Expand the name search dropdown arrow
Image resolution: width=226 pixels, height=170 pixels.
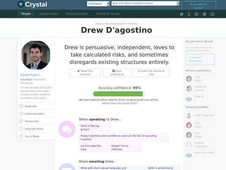[x=178, y=3]
